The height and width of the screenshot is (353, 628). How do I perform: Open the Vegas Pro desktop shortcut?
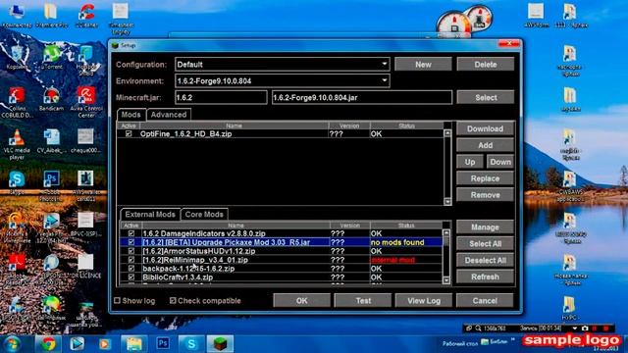point(52,227)
